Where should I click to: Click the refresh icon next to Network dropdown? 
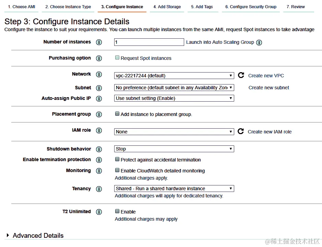(241, 75)
